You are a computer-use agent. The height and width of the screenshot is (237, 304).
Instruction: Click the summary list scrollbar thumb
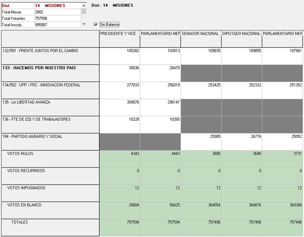tap(84, 11)
